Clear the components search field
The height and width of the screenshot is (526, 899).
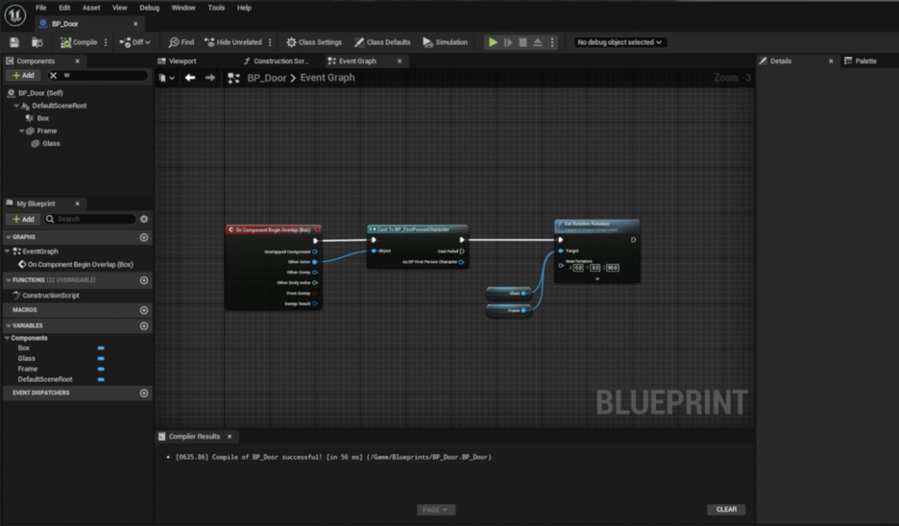tap(54, 76)
